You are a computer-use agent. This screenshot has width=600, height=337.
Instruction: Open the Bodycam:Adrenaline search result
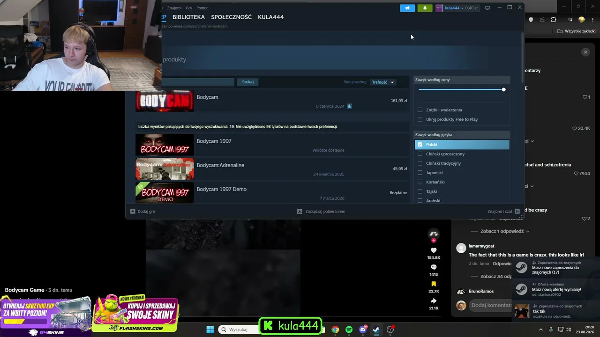(272, 169)
